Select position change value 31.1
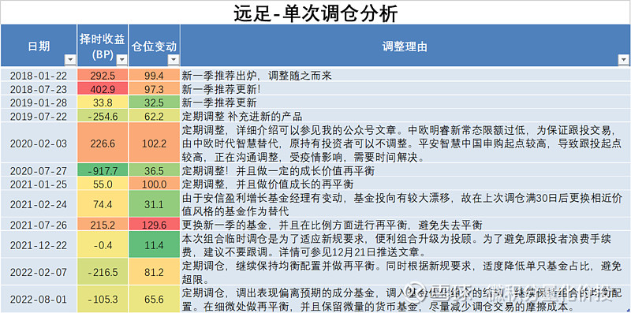The image size is (631, 313). click(x=154, y=204)
